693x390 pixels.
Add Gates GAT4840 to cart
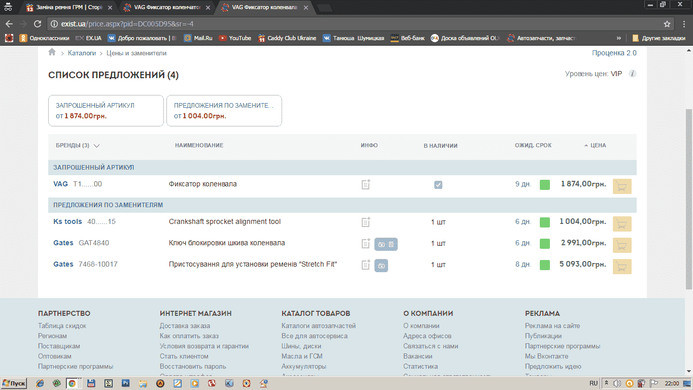[x=622, y=245]
